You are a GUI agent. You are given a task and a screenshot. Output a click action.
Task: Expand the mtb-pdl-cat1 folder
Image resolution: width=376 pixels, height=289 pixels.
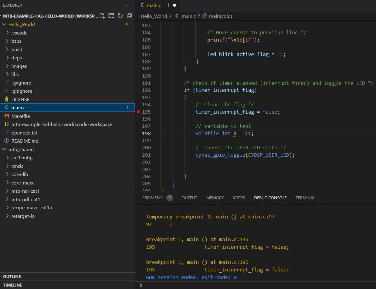(8, 199)
